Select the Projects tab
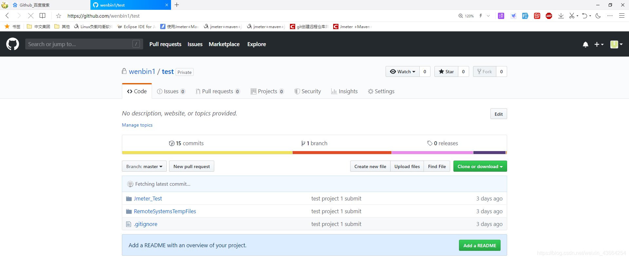629x259 pixels. [267, 91]
